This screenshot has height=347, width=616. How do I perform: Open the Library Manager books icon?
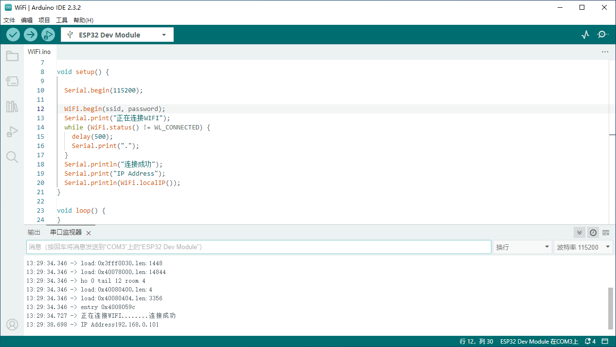12,107
